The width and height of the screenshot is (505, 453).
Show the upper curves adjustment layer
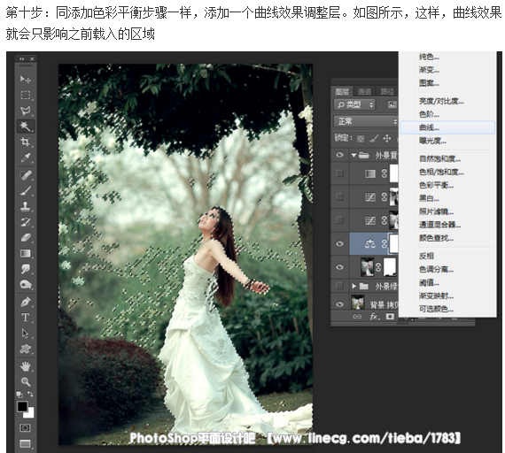point(339,196)
